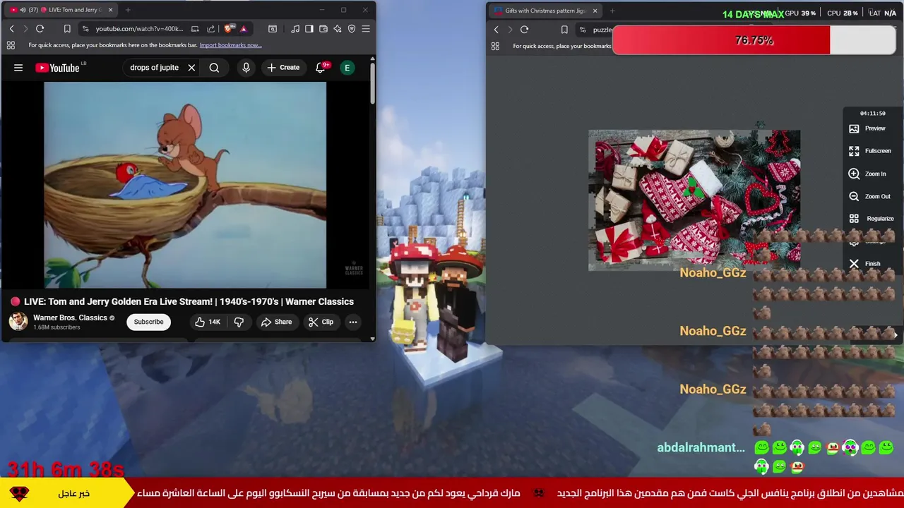Regularize the puzzle pieces
Image resolution: width=904 pixels, height=508 pixels.
coord(872,219)
